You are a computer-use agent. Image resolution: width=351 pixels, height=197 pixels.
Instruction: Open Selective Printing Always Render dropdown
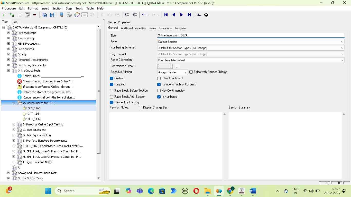click(172, 72)
